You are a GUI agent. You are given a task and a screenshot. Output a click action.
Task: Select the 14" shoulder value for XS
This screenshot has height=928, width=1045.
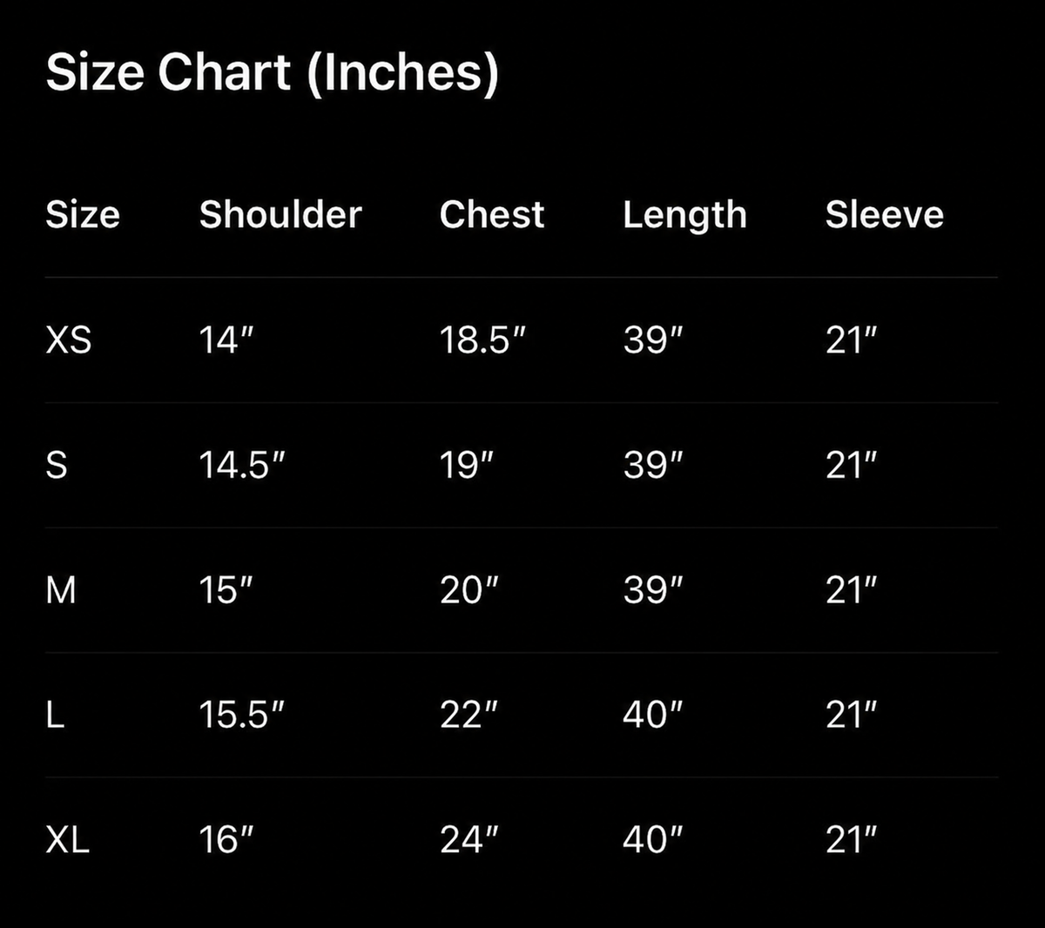coord(226,340)
